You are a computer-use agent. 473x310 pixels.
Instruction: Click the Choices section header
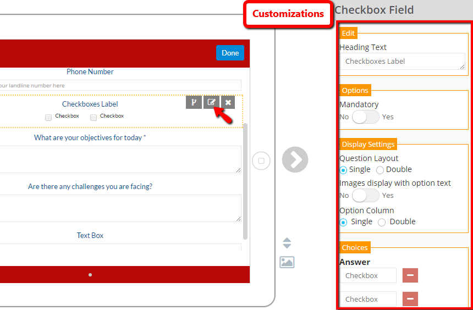pos(355,247)
